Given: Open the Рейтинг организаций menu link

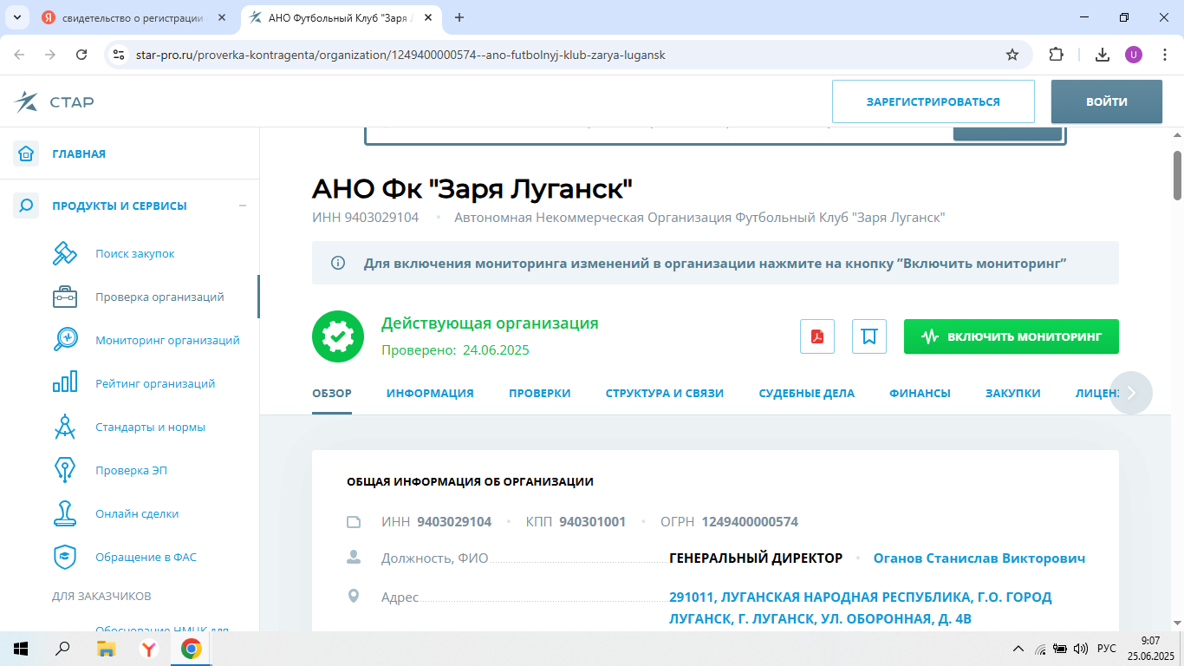Looking at the screenshot, I should pyautogui.click(x=155, y=383).
